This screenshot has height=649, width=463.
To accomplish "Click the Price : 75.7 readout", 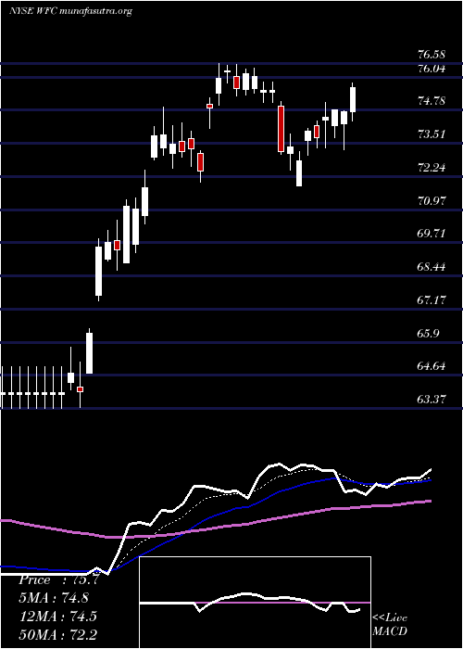I will coord(58,579).
